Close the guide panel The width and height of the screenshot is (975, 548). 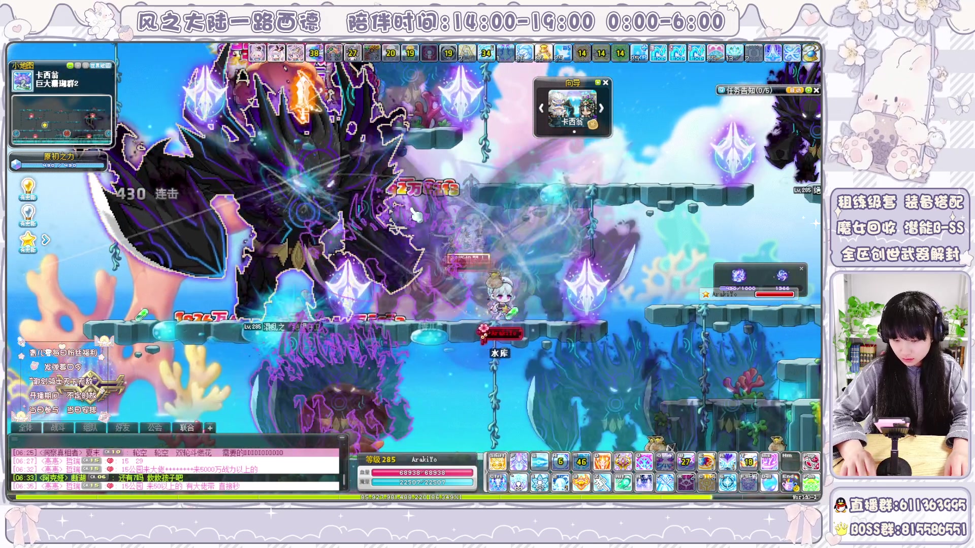pos(605,82)
